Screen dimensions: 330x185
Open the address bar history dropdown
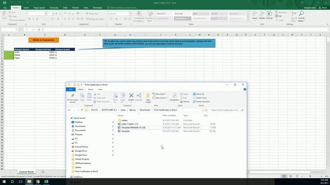click(203, 110)
